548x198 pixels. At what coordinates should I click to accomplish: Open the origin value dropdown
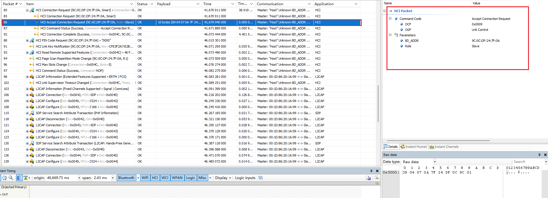(x=79, y=178)
